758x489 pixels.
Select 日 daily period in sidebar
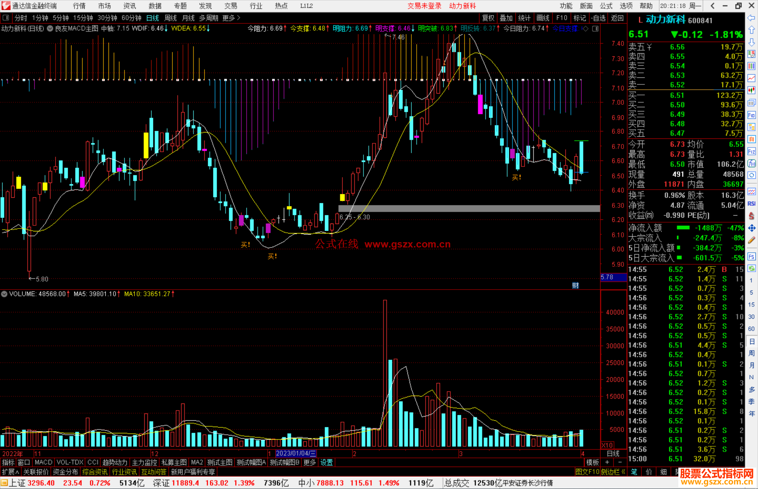(752, 341)
